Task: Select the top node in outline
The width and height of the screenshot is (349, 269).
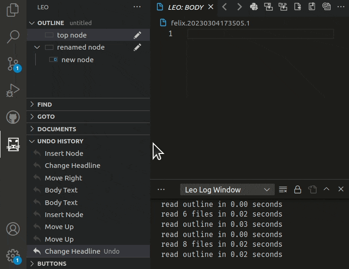Action: click(x=88, y=35)
